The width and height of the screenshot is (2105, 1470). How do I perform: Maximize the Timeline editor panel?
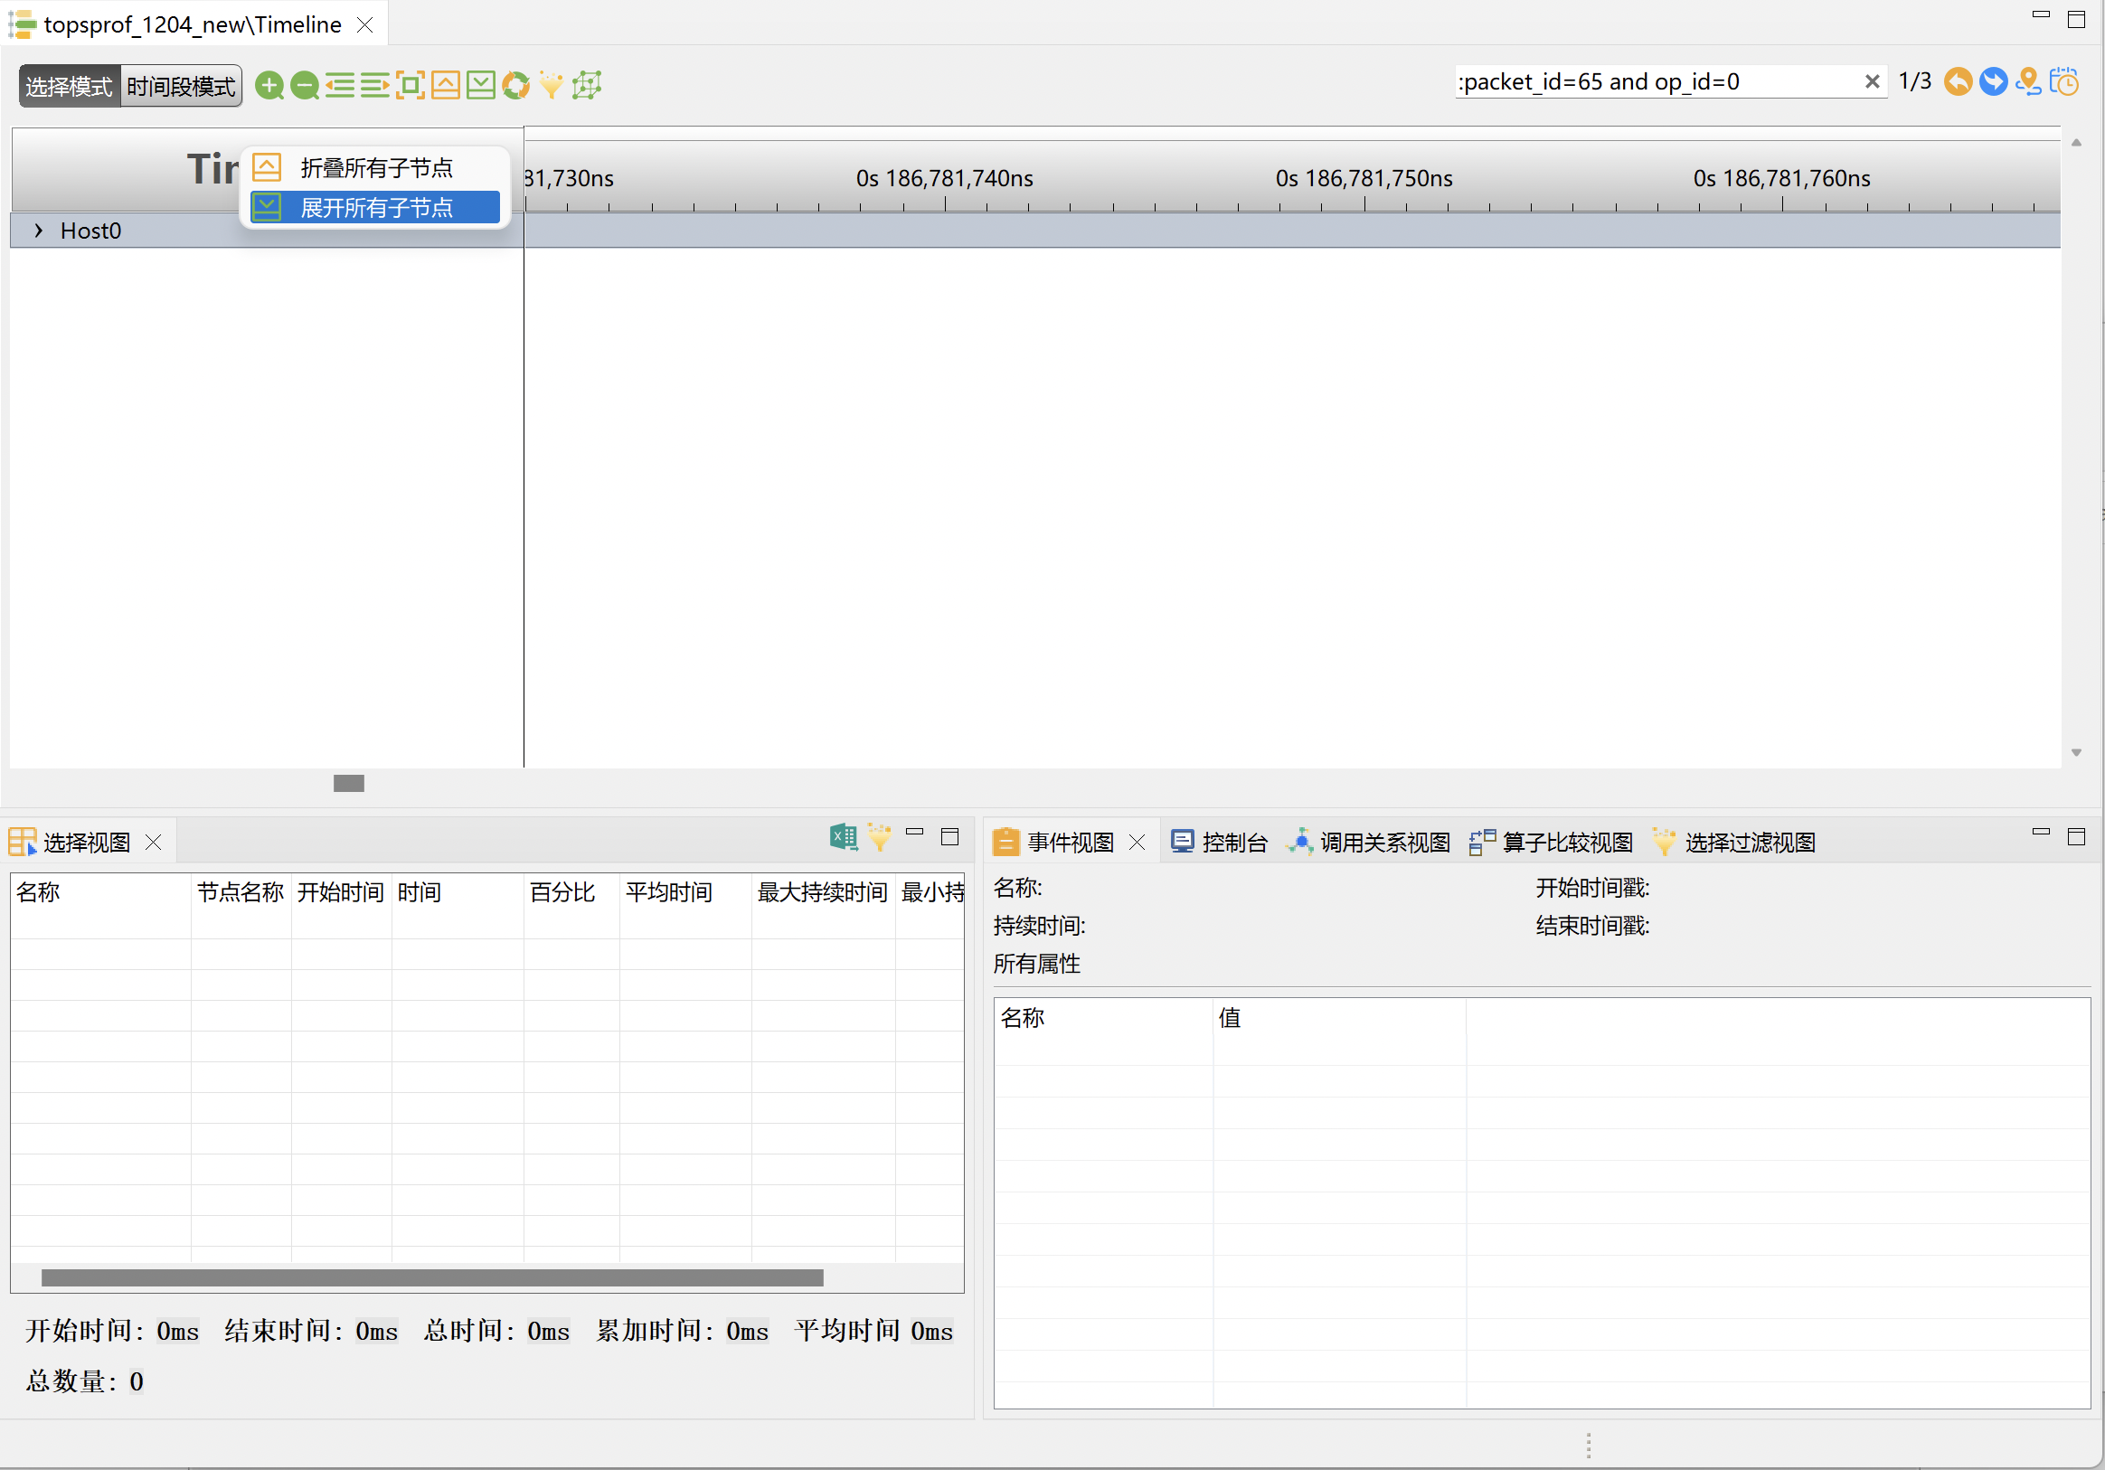pyautogui.click(x=2077, y=19)
